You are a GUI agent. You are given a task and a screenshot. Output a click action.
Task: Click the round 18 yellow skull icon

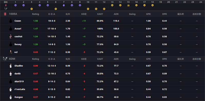coord(152,5)
